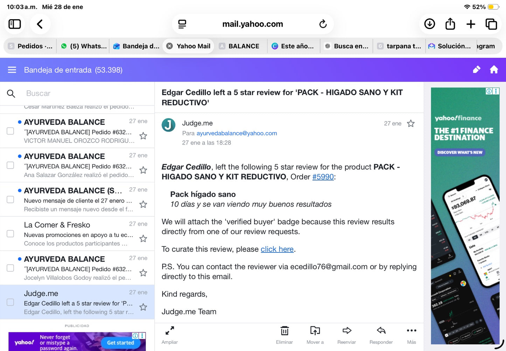Go back to the previous page
Screen dimensions: 506x351
click(40, 24)
